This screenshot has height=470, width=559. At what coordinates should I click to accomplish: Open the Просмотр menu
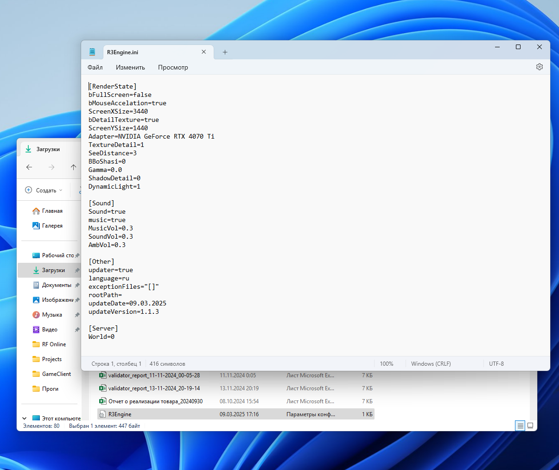[173, 67]
